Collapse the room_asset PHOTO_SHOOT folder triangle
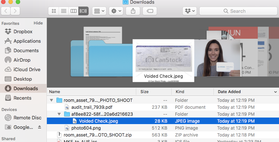The height and width of the screenshot is (142, 279). click(51, 100)
